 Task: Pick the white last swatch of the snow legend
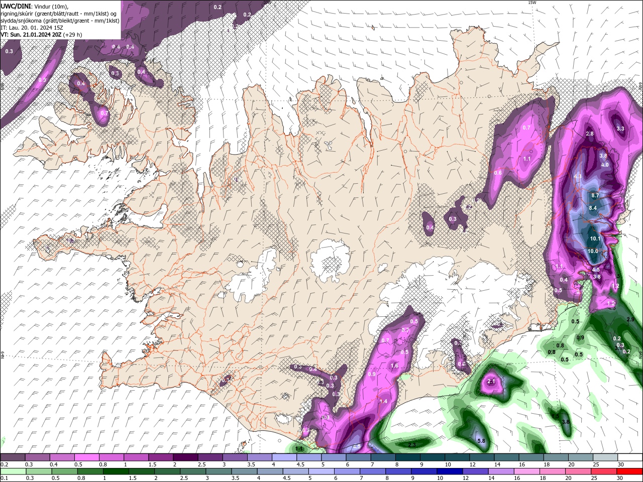[x=630, y=457]
